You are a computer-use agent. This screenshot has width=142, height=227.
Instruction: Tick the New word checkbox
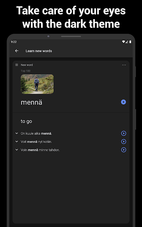coord(17,65)
